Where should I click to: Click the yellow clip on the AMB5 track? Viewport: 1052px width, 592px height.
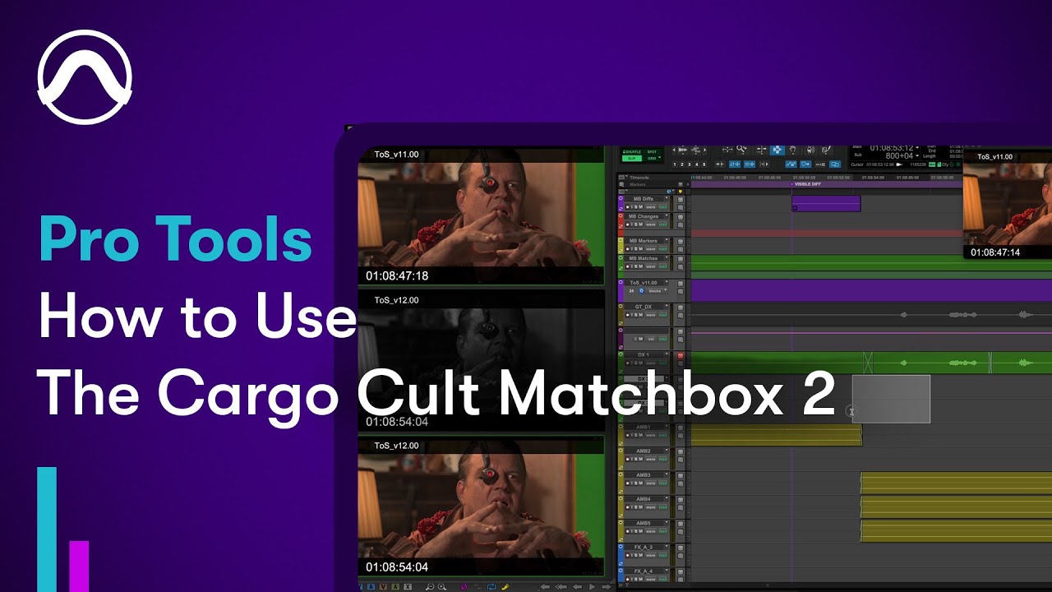tap(956, 530)
